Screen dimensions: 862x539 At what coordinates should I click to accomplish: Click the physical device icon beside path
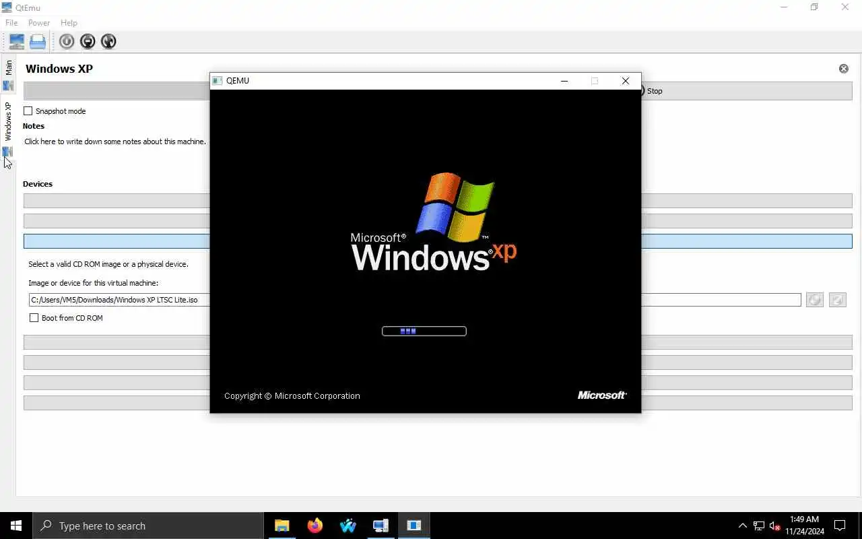point(838,300)
